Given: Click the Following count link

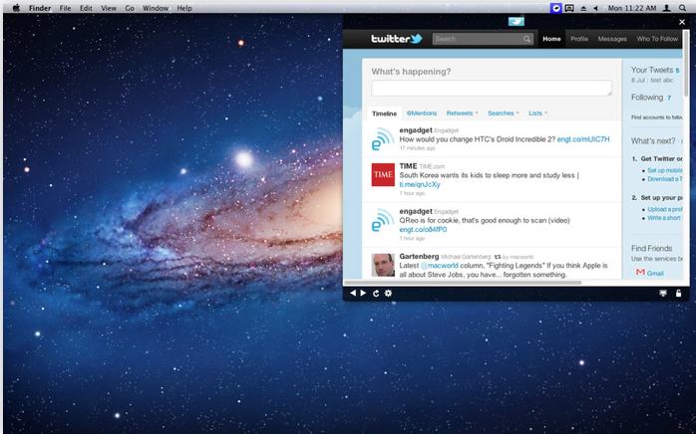Looking at the screenshot, I should [669, 98].
